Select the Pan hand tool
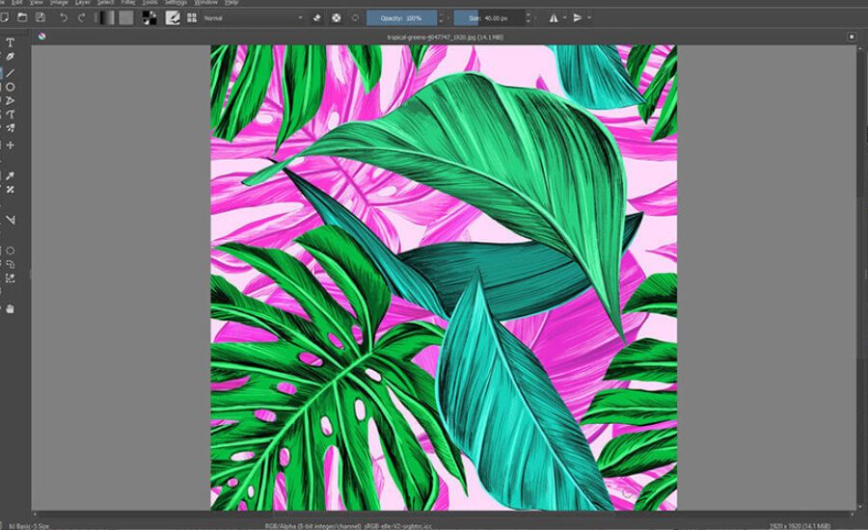 pyautogui.click(x=11, y=308)
